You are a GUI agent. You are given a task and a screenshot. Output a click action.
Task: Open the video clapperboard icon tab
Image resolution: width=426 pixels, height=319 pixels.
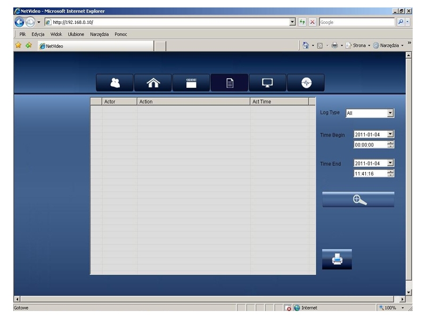click(191, 83)
